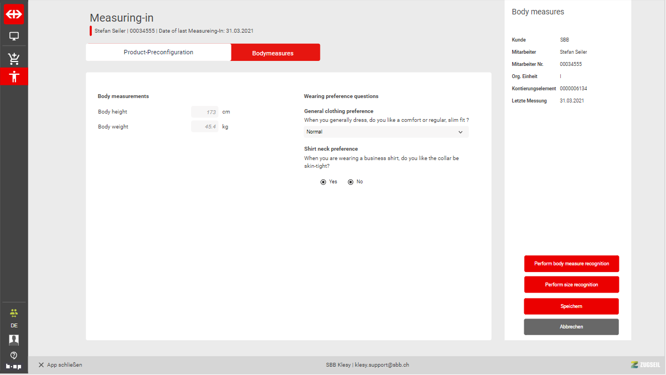The height and width of the screenshot is (375, 666).
Task: Switch to the Product-Preconfiguration tab
Action: 158,52
